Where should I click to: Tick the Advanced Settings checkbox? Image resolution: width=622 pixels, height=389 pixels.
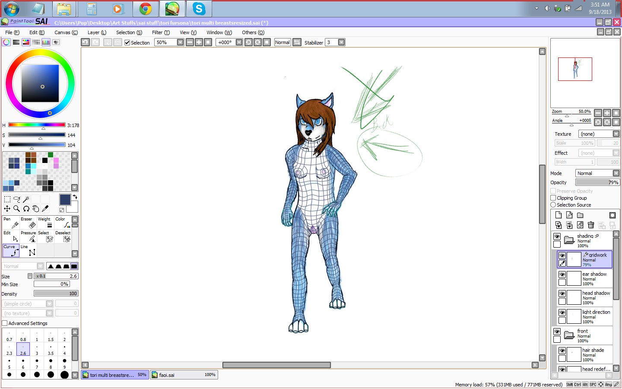click(x=5, y=323)
